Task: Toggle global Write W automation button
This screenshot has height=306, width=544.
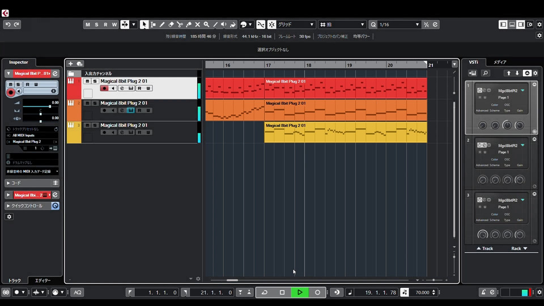Action: point(114,24)
